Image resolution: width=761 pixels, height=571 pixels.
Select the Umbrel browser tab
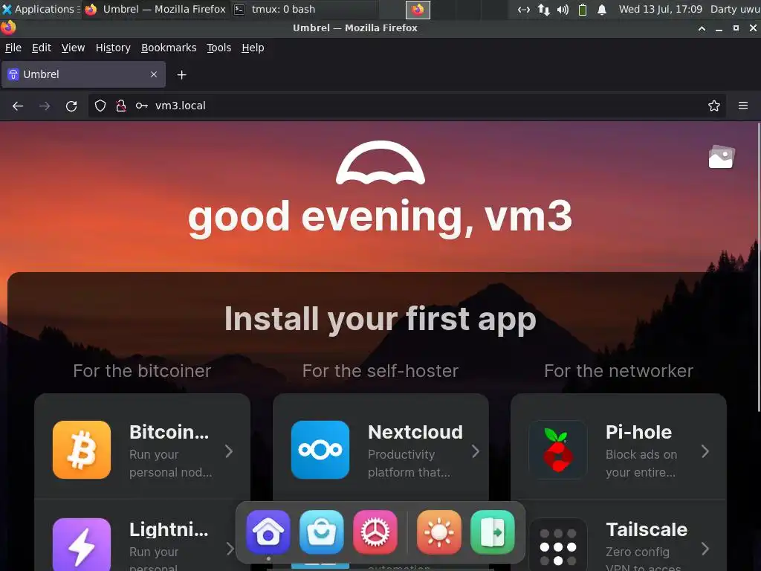point(83,74)
